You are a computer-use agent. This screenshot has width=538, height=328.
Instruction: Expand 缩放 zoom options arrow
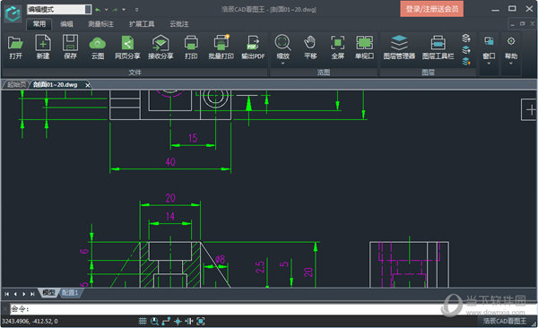point(282,64)
